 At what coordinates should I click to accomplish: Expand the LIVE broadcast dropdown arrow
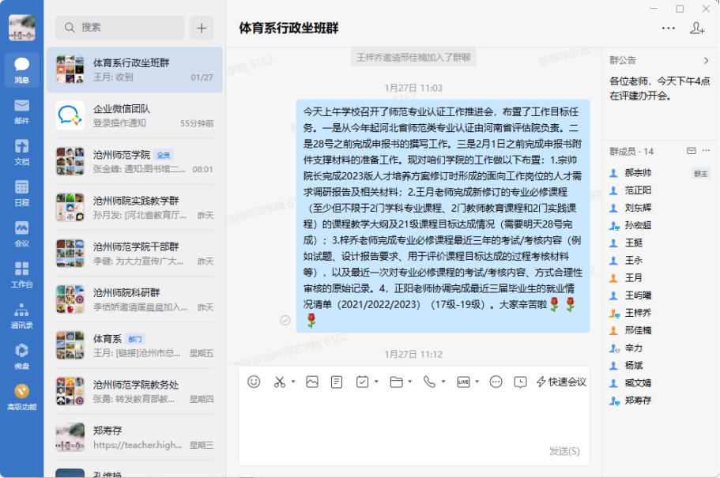click(477, 382)
